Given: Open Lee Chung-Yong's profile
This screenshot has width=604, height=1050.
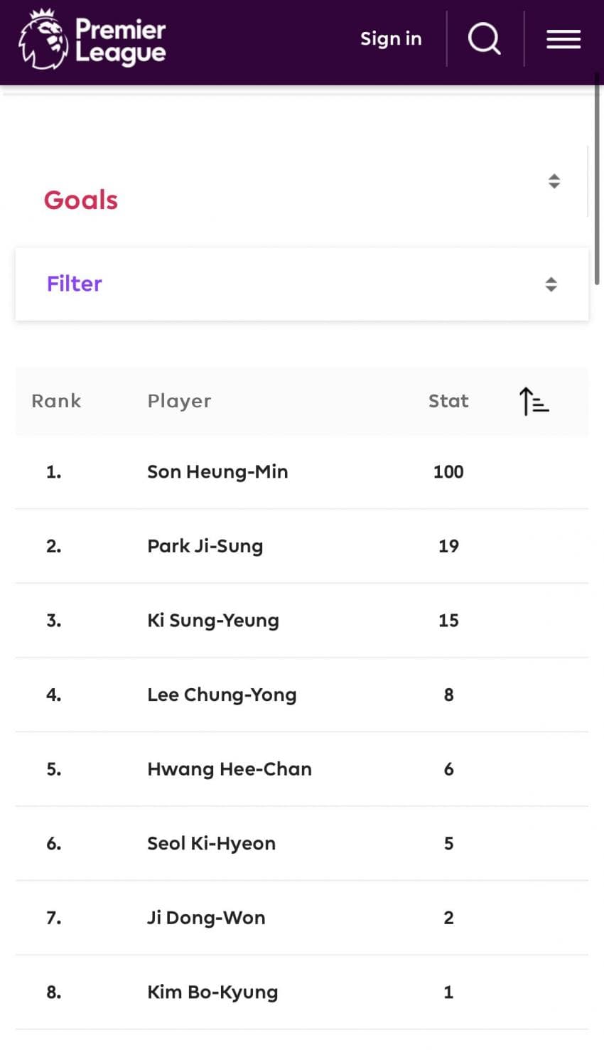Looking at the screenshot, I should 222,695.
